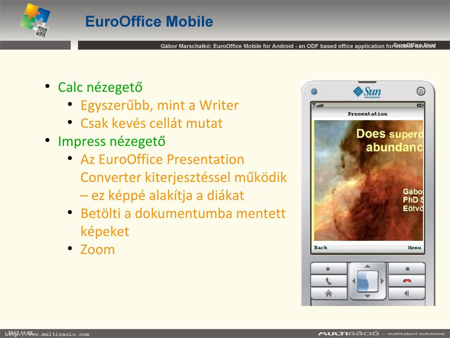Tap the d-pad right arrow
Screen dimensions: 450x338
point(382,281)
